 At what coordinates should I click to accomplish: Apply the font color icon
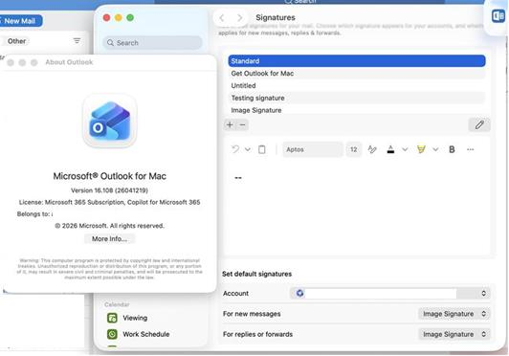click(390, 149)
